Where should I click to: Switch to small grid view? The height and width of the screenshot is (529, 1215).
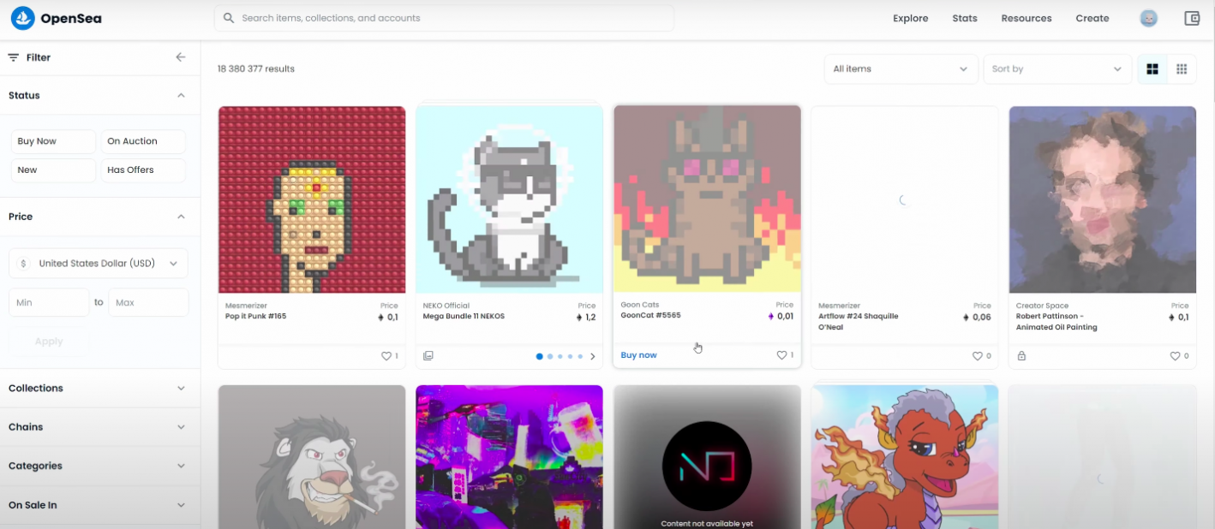(x=1182, y=69)
